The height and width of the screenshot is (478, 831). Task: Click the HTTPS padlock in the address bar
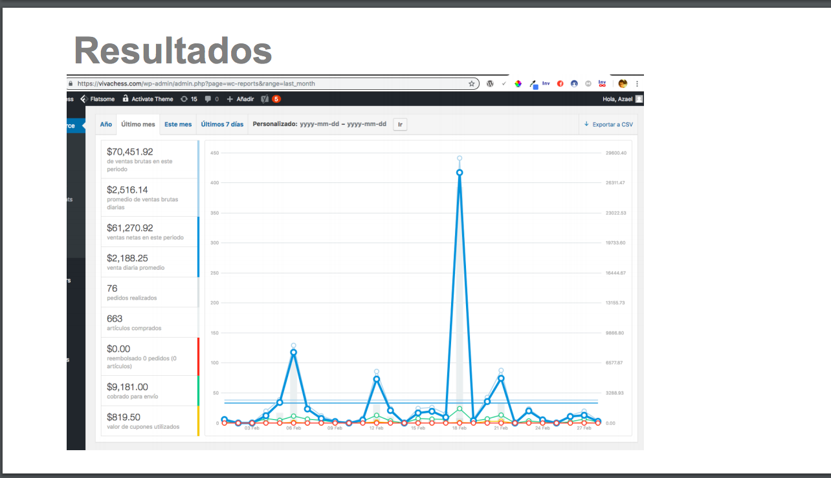pyautogui.click(x=70, y=83)
